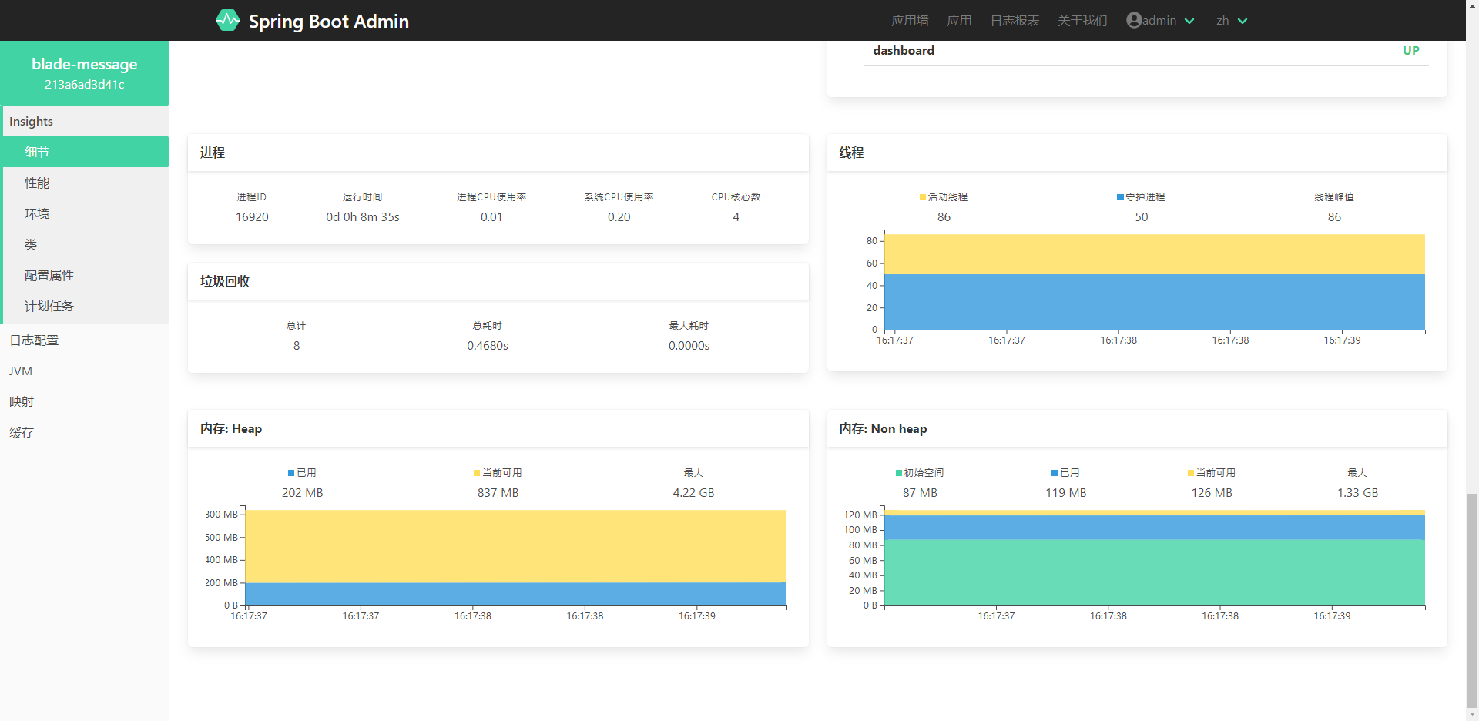Open 计划任务 in the sidebar
Image resolution: width=1479 pixels, height=721 pixels.
coord(49,307)
